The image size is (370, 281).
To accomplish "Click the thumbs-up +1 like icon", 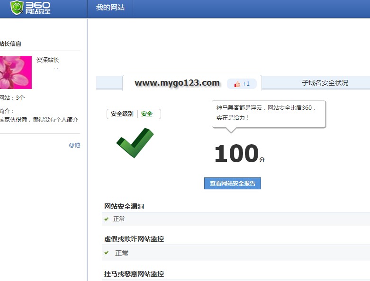I will coord(242,84).
